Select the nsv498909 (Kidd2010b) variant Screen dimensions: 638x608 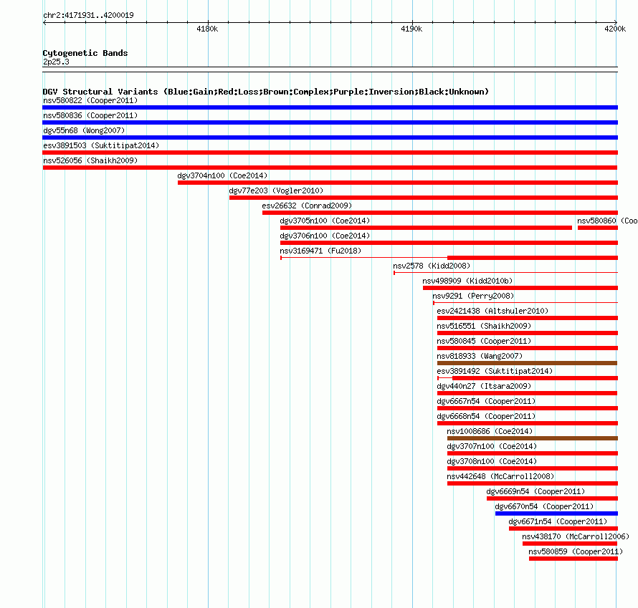point(467,281)
